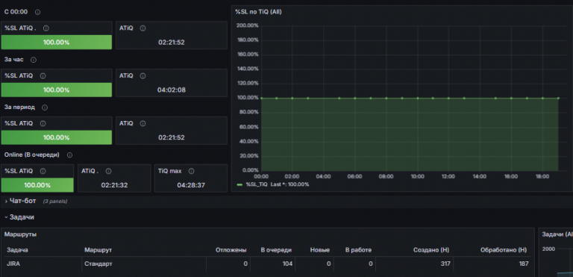Click the 'Online (В очереди)' section heading

(x=32, y=155)
